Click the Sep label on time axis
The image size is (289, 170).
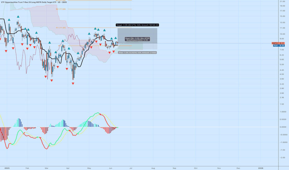pyautogui.click(x=174, y=168)
